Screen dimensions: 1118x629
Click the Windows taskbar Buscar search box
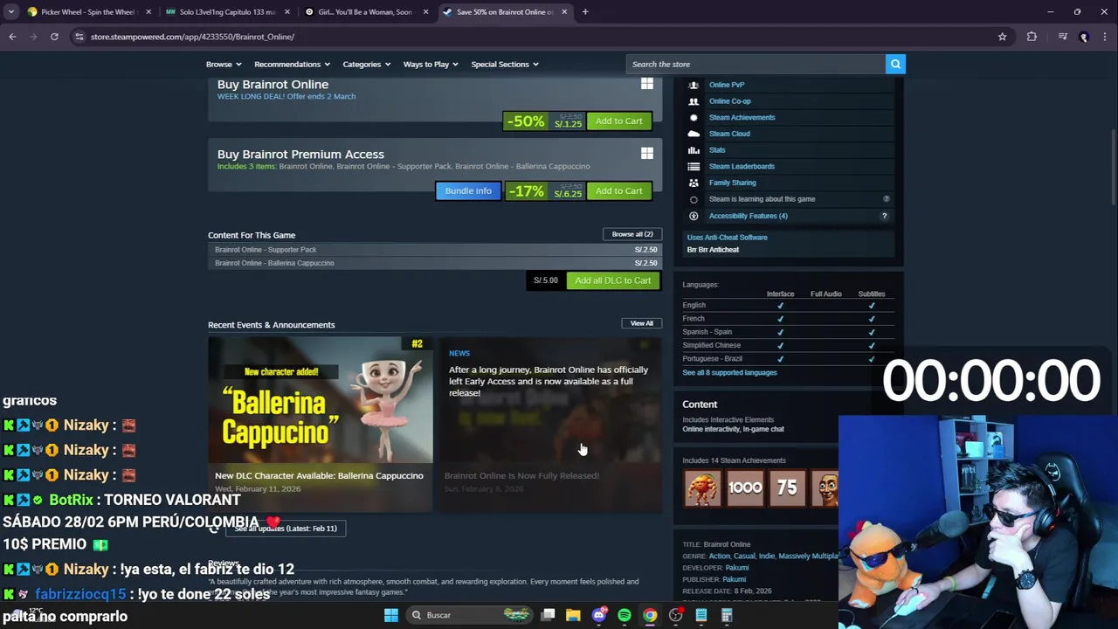(470, 615)
